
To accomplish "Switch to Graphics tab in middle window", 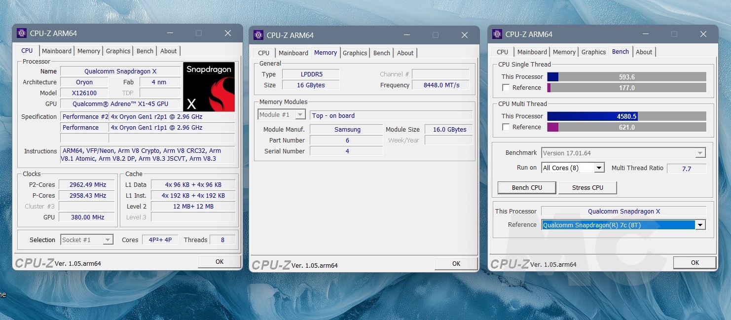I will point(355,53).
